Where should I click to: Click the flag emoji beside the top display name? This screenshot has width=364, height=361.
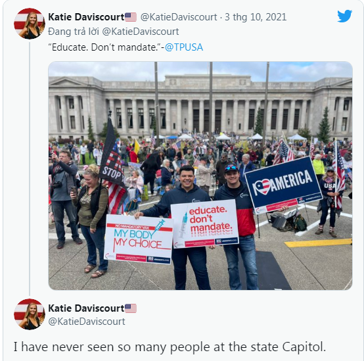(131, 17)
